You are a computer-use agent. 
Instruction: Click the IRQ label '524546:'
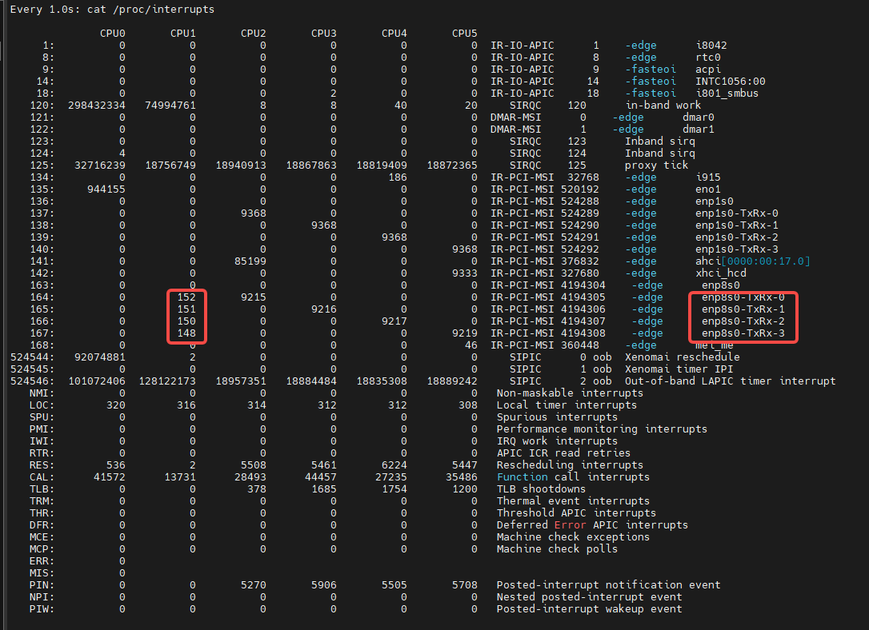(32, 381)
